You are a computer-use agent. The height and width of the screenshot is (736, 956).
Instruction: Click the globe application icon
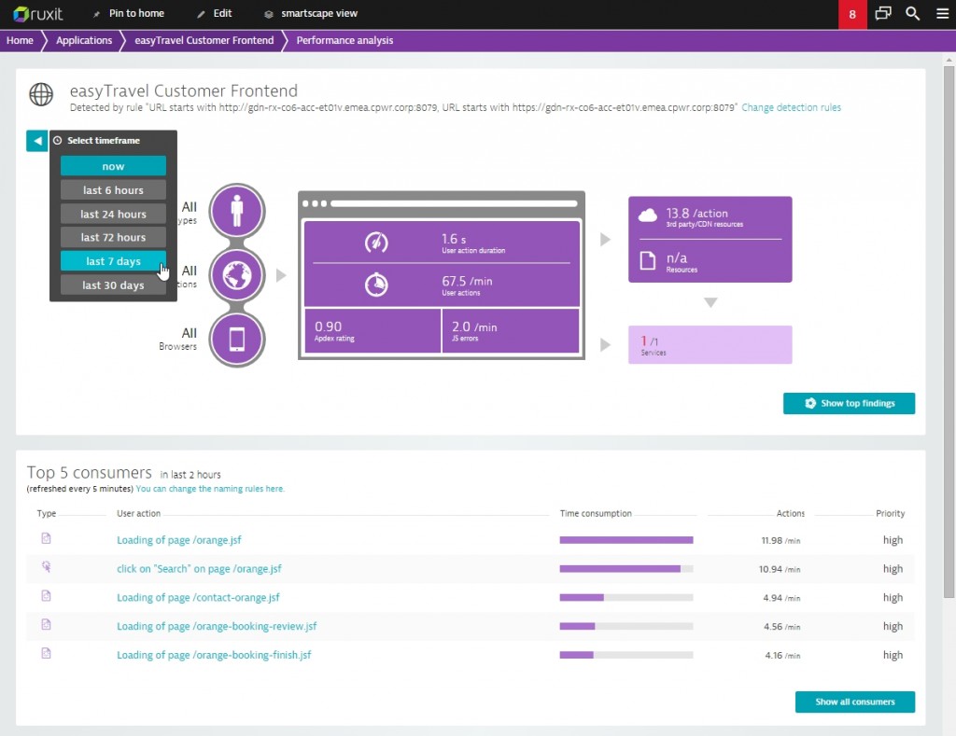(41, 94)
